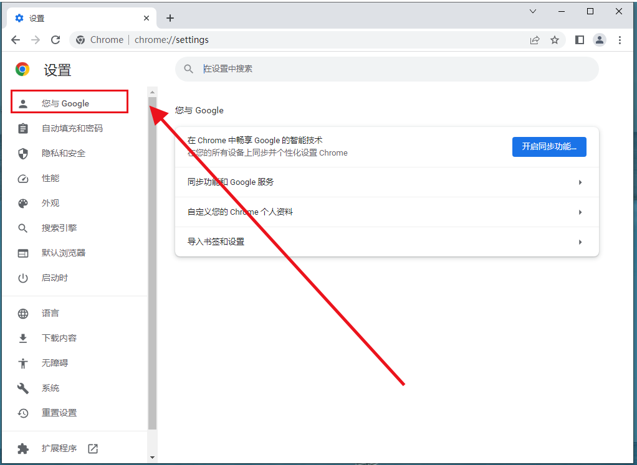
Task: Expand 同步功能和 Google 服务 row
Action: [x=386, y=182]
